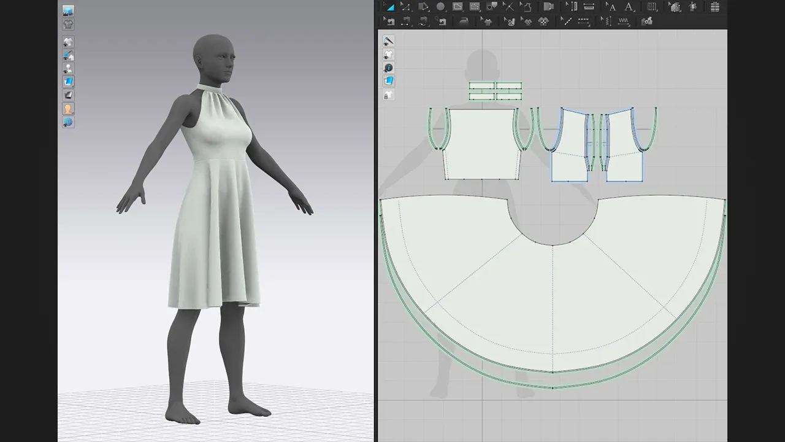The height and width of the screenshot is (442, 785).
Task: Select the Steam iron tool
Action: tap(463, 21)
